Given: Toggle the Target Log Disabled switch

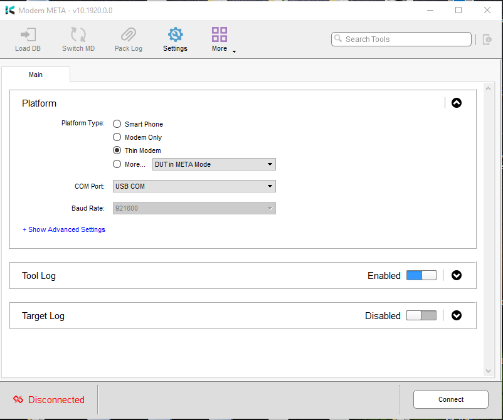Looking at the screenshot, I should tap(421, 315).
